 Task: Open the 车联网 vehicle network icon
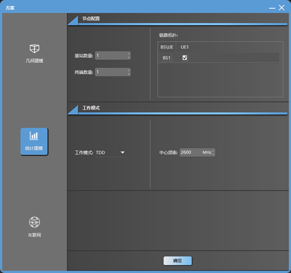click(x=34, y=222)
